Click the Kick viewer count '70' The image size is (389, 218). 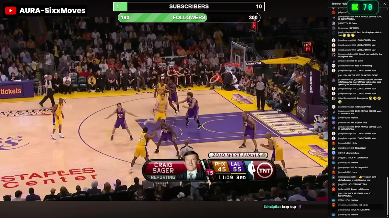click(367, 7)
